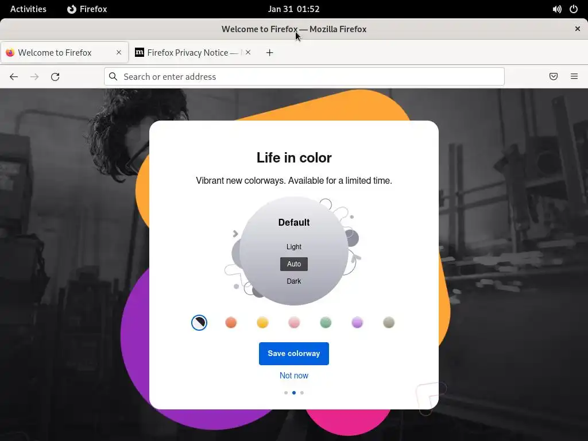Open a new tab with plus button
Viewport: 588px width, 441px height.
pyautogui.click(x=270, y=52)
